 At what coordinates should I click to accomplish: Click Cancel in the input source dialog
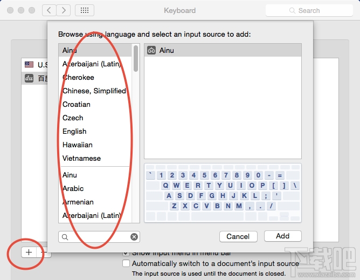pos(238,236)
